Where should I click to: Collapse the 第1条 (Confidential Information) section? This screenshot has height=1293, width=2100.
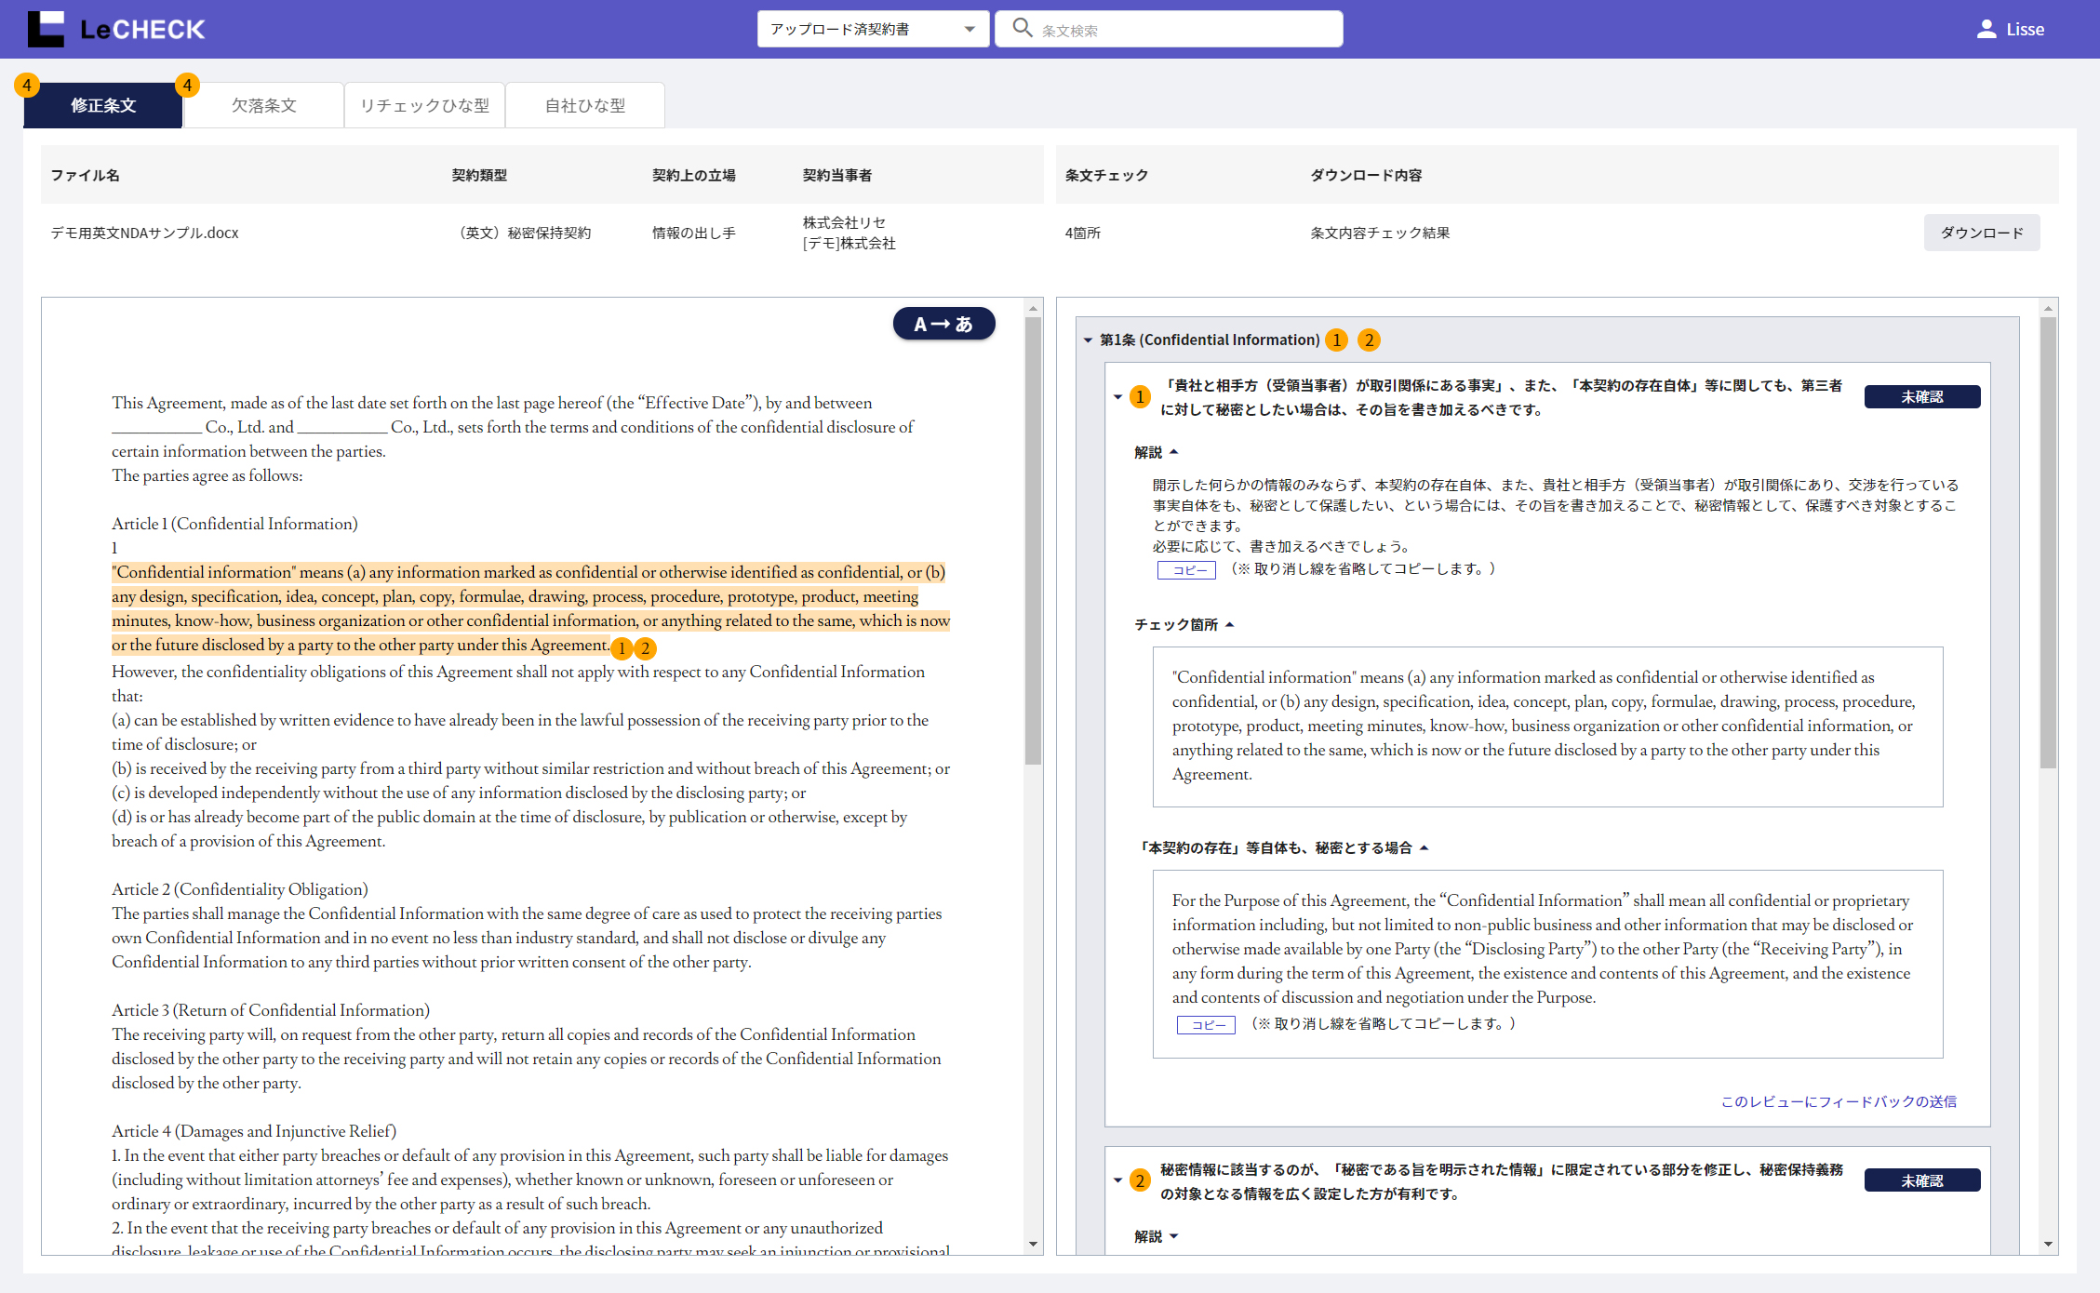click(1088, 340)
